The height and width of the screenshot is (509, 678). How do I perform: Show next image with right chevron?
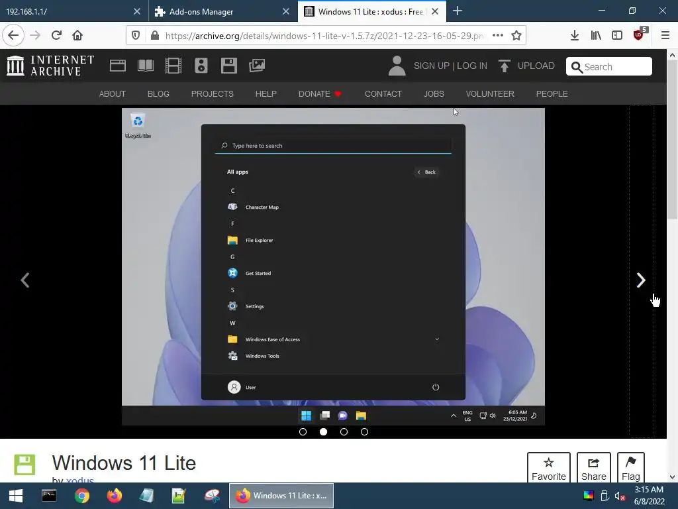click(x=641, y=280)
